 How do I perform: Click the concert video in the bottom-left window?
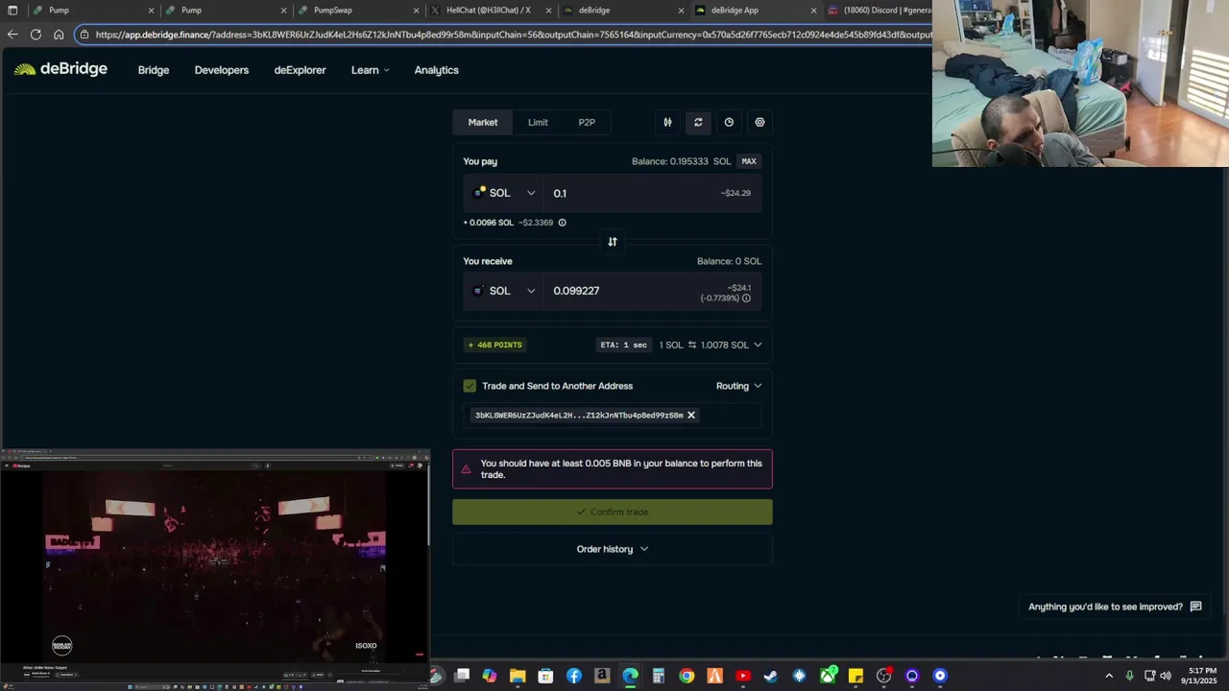(x=215, y=564)
